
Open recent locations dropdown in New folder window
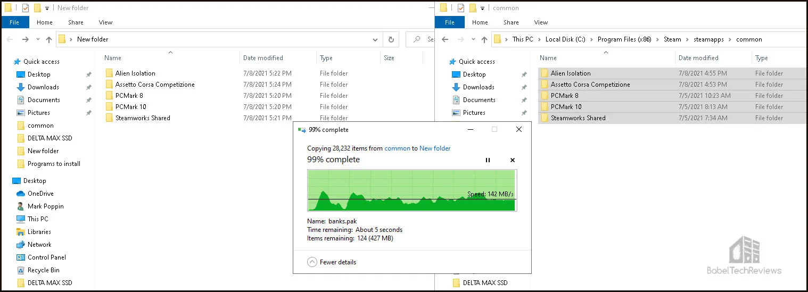[x=38, y=39]
